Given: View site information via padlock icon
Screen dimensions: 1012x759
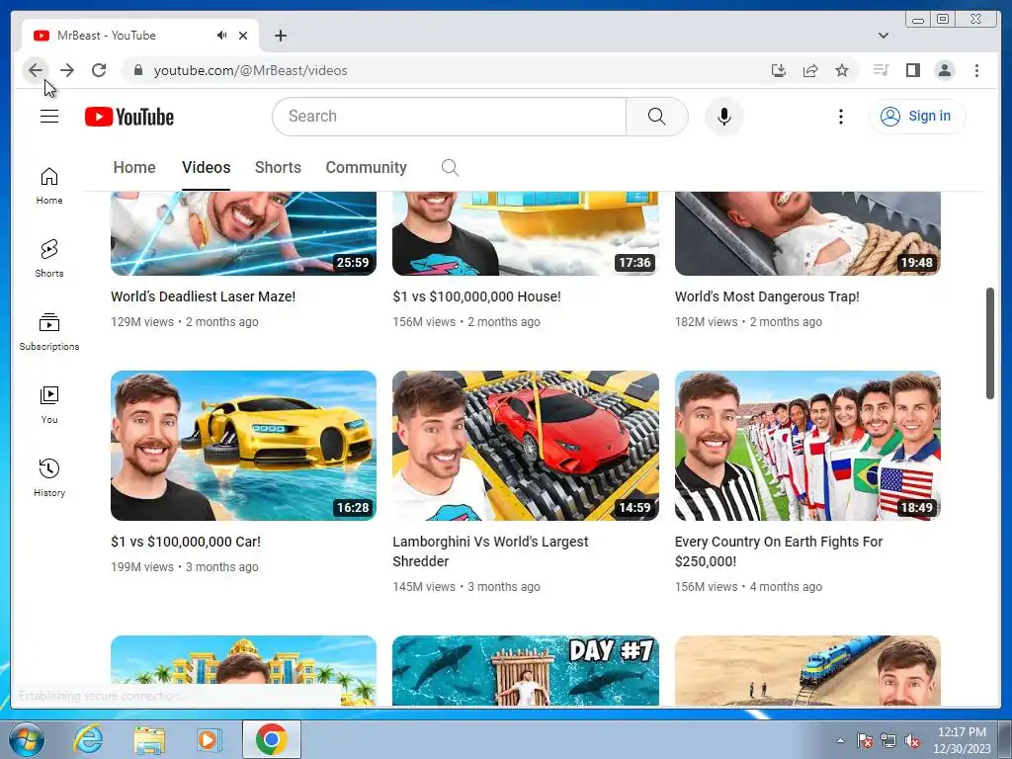Looking at the screenshot, I should [x=137, y=70].
